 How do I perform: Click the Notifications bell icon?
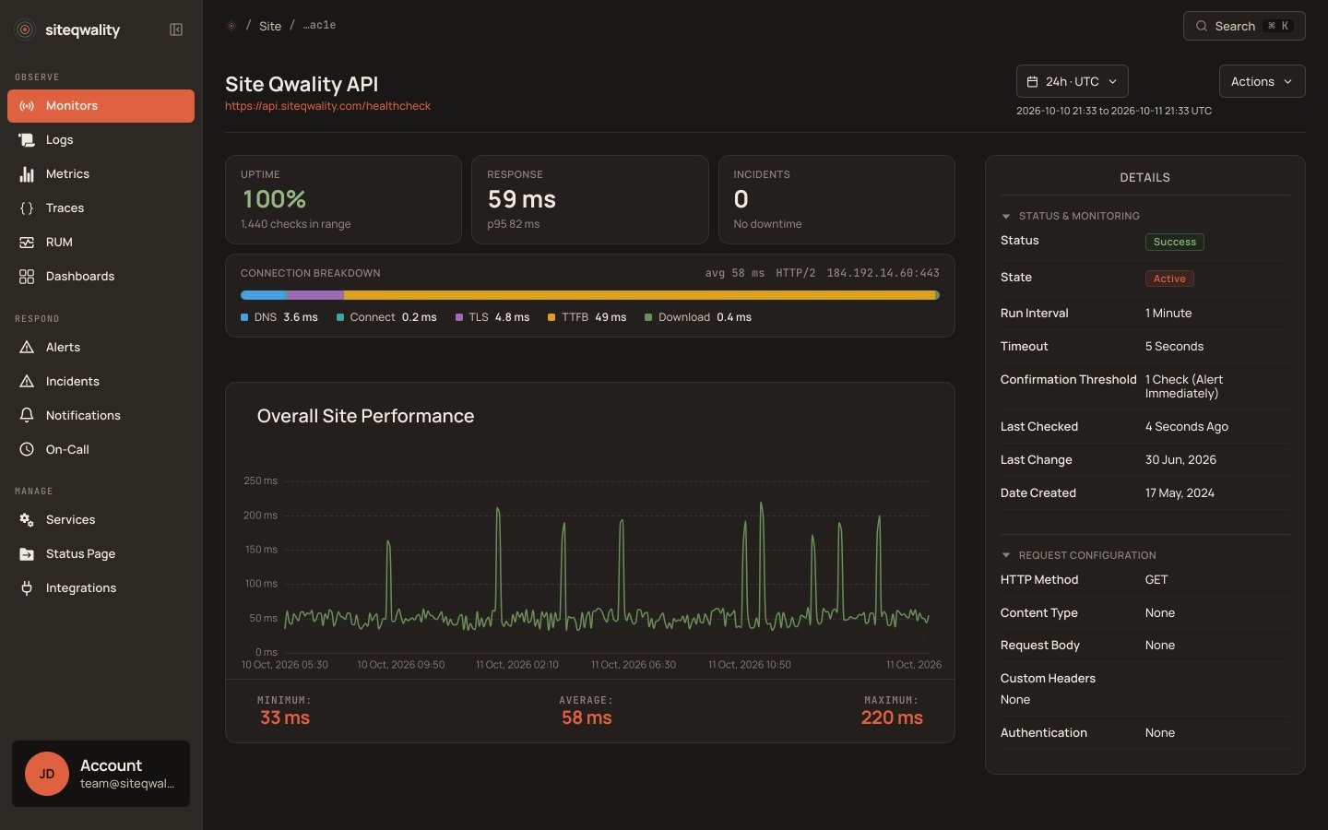[27, 416]
